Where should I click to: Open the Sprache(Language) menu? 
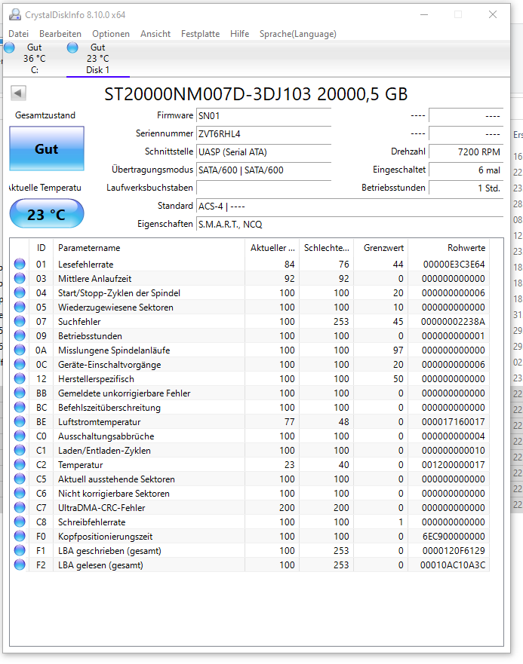click(x=298, y=34)
